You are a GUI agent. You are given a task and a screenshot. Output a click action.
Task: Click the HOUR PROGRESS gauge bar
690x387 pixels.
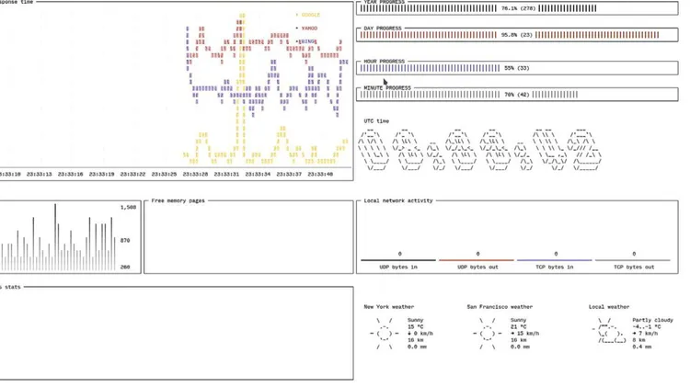tap(517, 68)
